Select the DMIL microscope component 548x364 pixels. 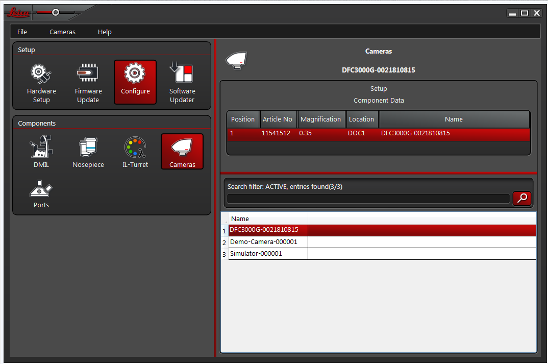[41, 152]
